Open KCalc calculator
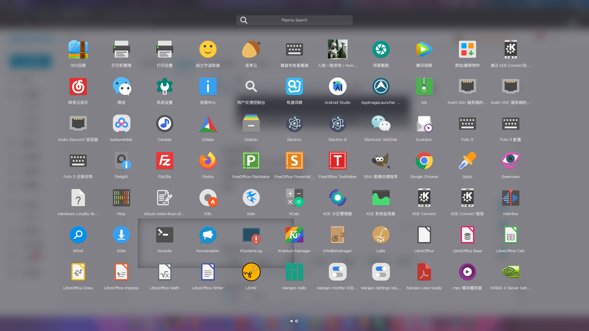This screenshot has height=331, width=589. pos(294,198)
